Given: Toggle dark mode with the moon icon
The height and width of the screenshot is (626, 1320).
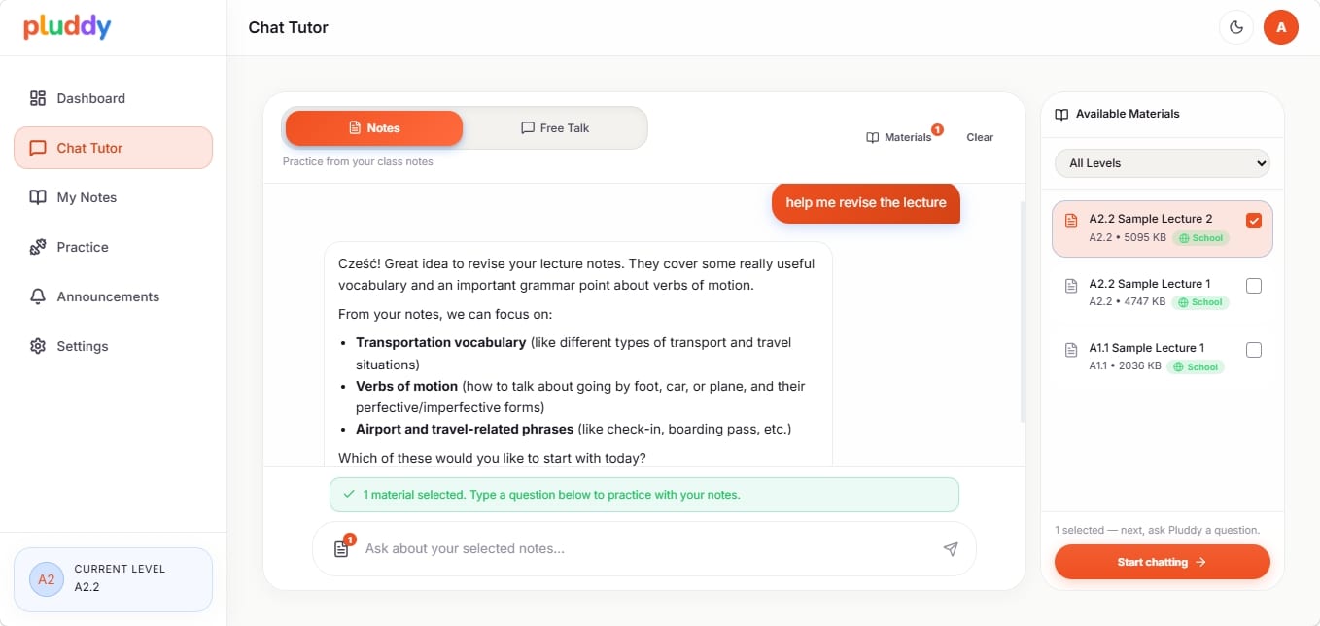Looking at the screenshot, I should pos(1236,27).
